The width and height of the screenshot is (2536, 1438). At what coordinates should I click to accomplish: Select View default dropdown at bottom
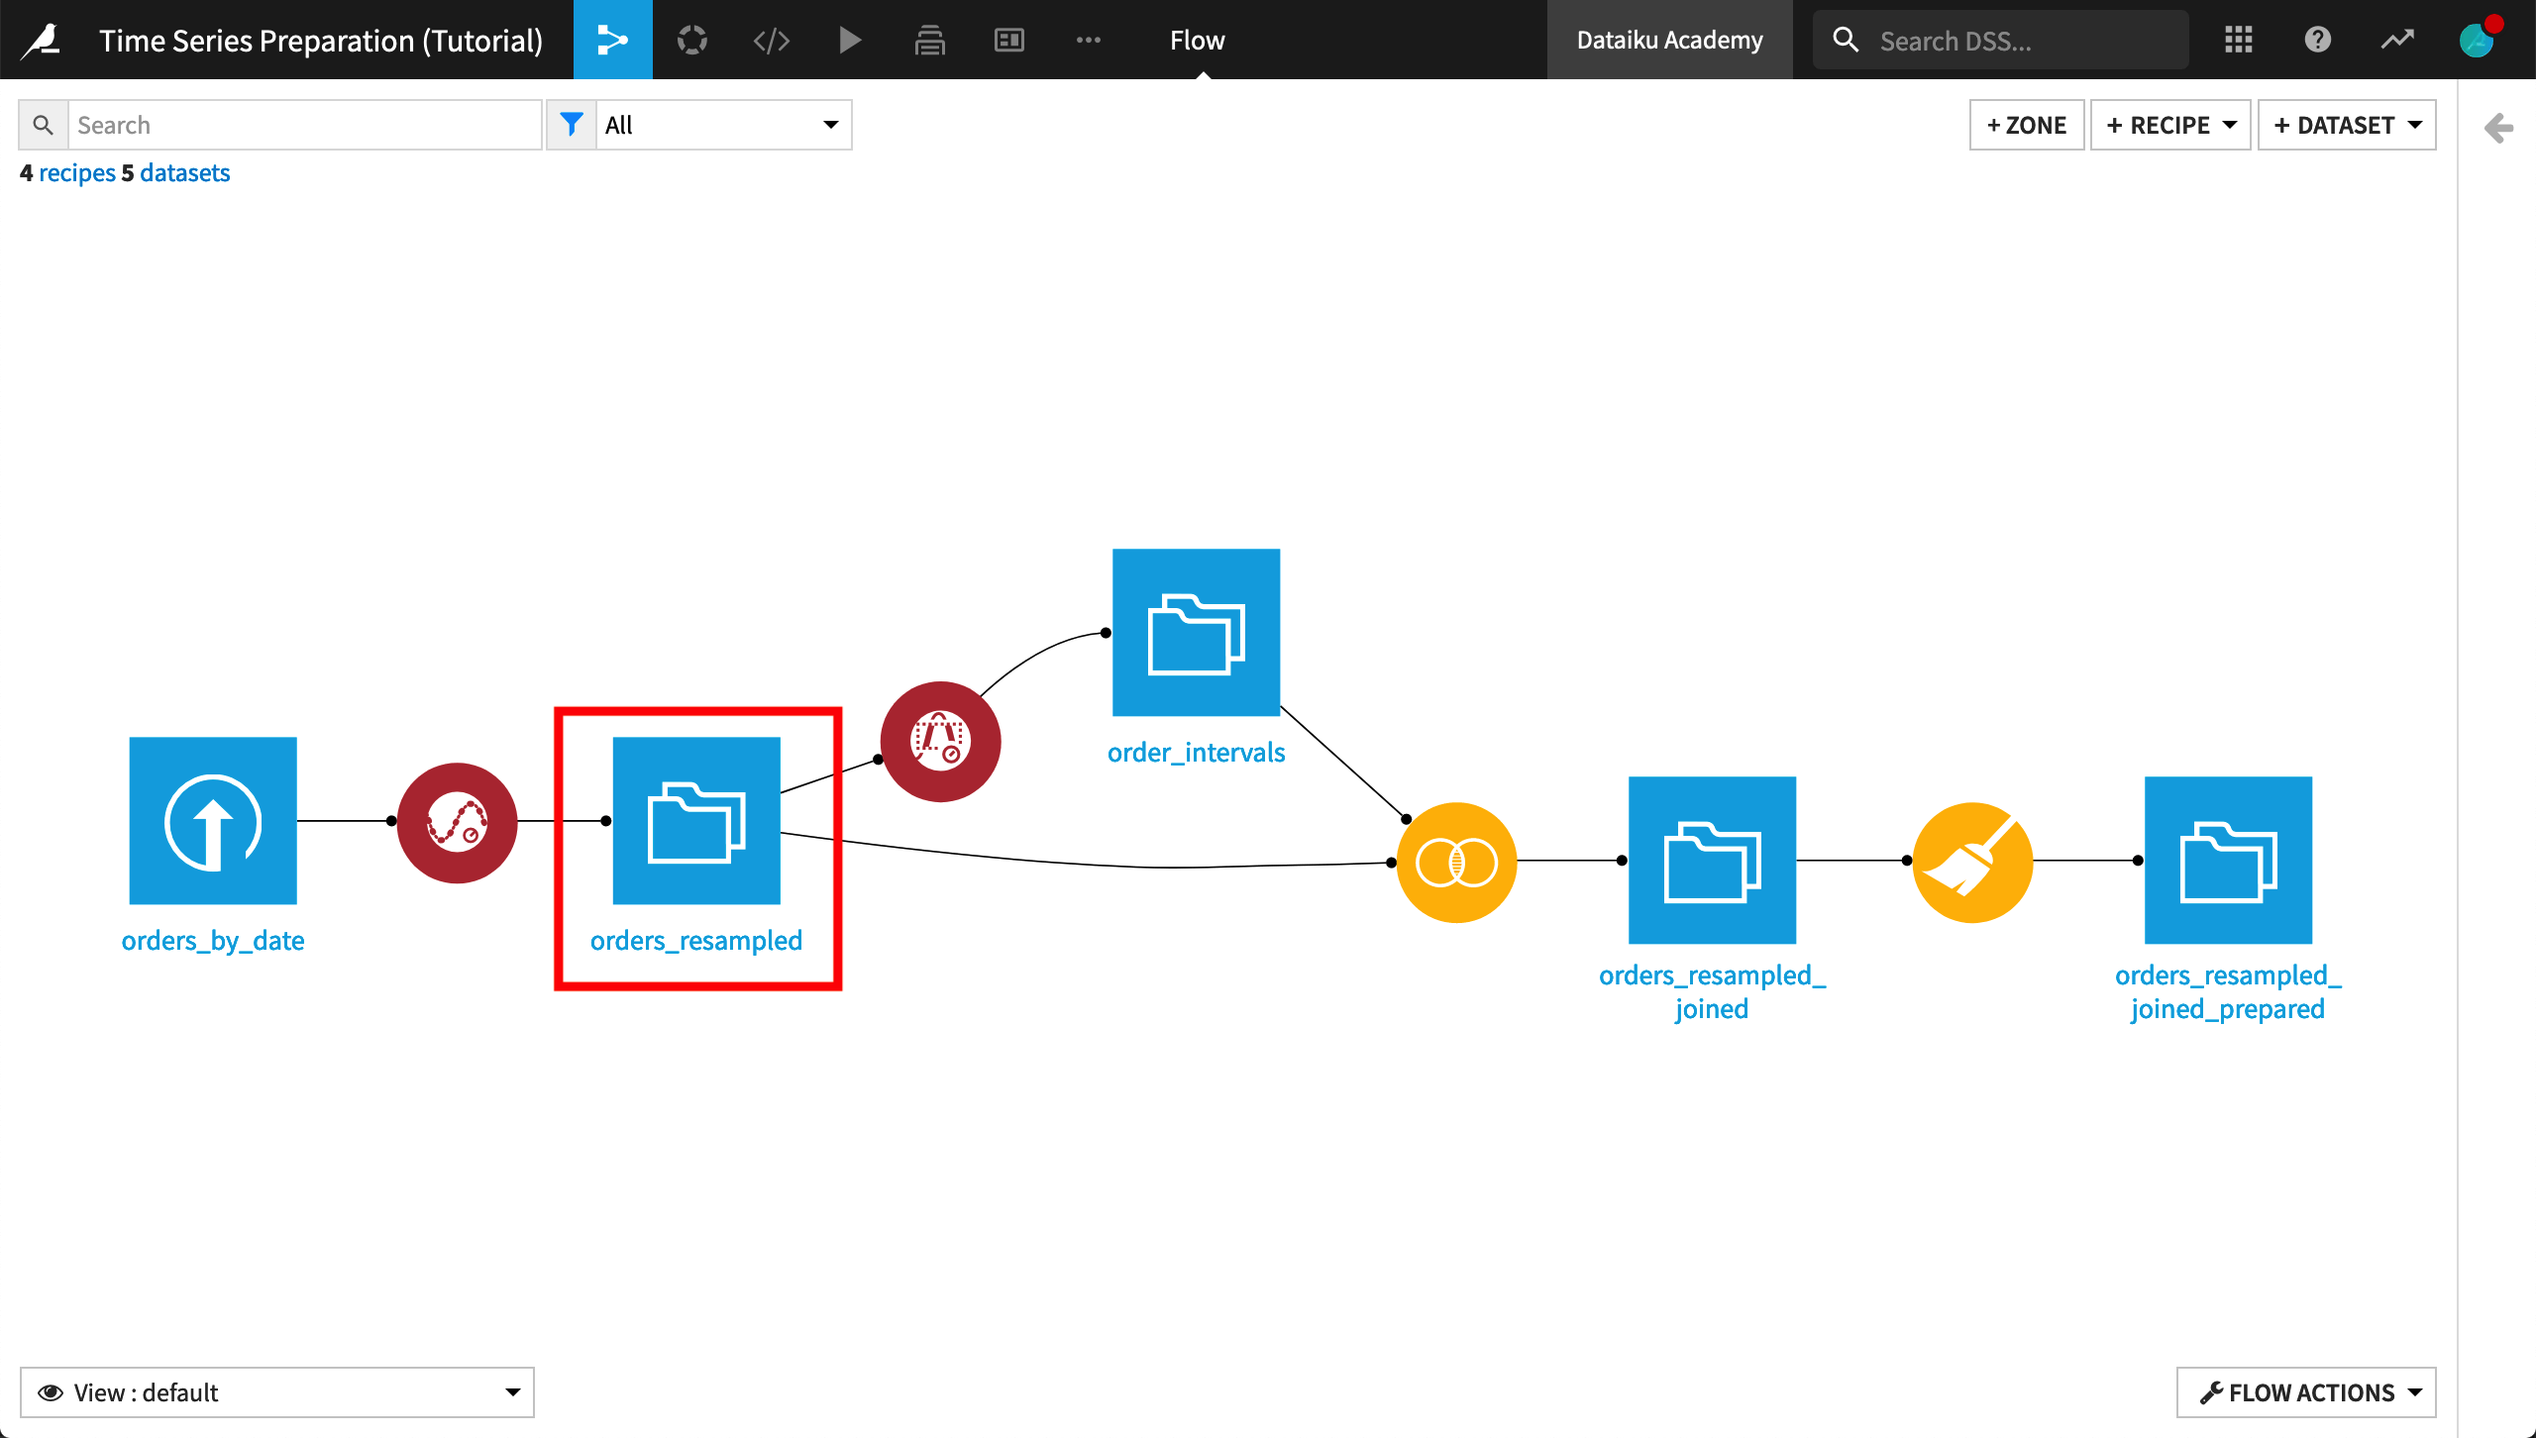coord(280,1392)
